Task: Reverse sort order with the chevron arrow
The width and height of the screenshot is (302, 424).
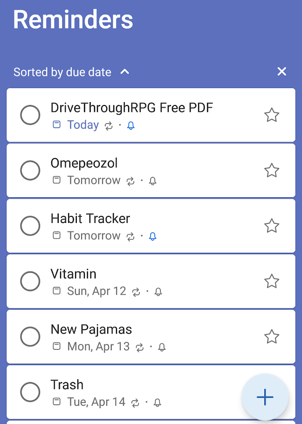Action: tap(124, 72)
